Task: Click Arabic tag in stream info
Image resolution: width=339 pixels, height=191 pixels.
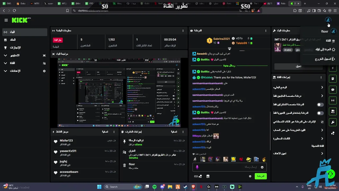Action: (288, 50)
